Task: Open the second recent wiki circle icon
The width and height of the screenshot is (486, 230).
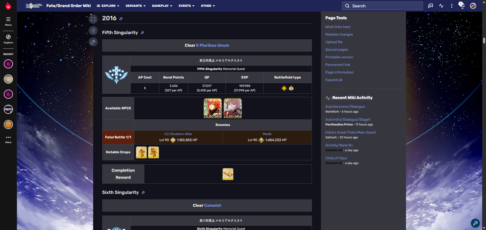Action: (8, 79)
